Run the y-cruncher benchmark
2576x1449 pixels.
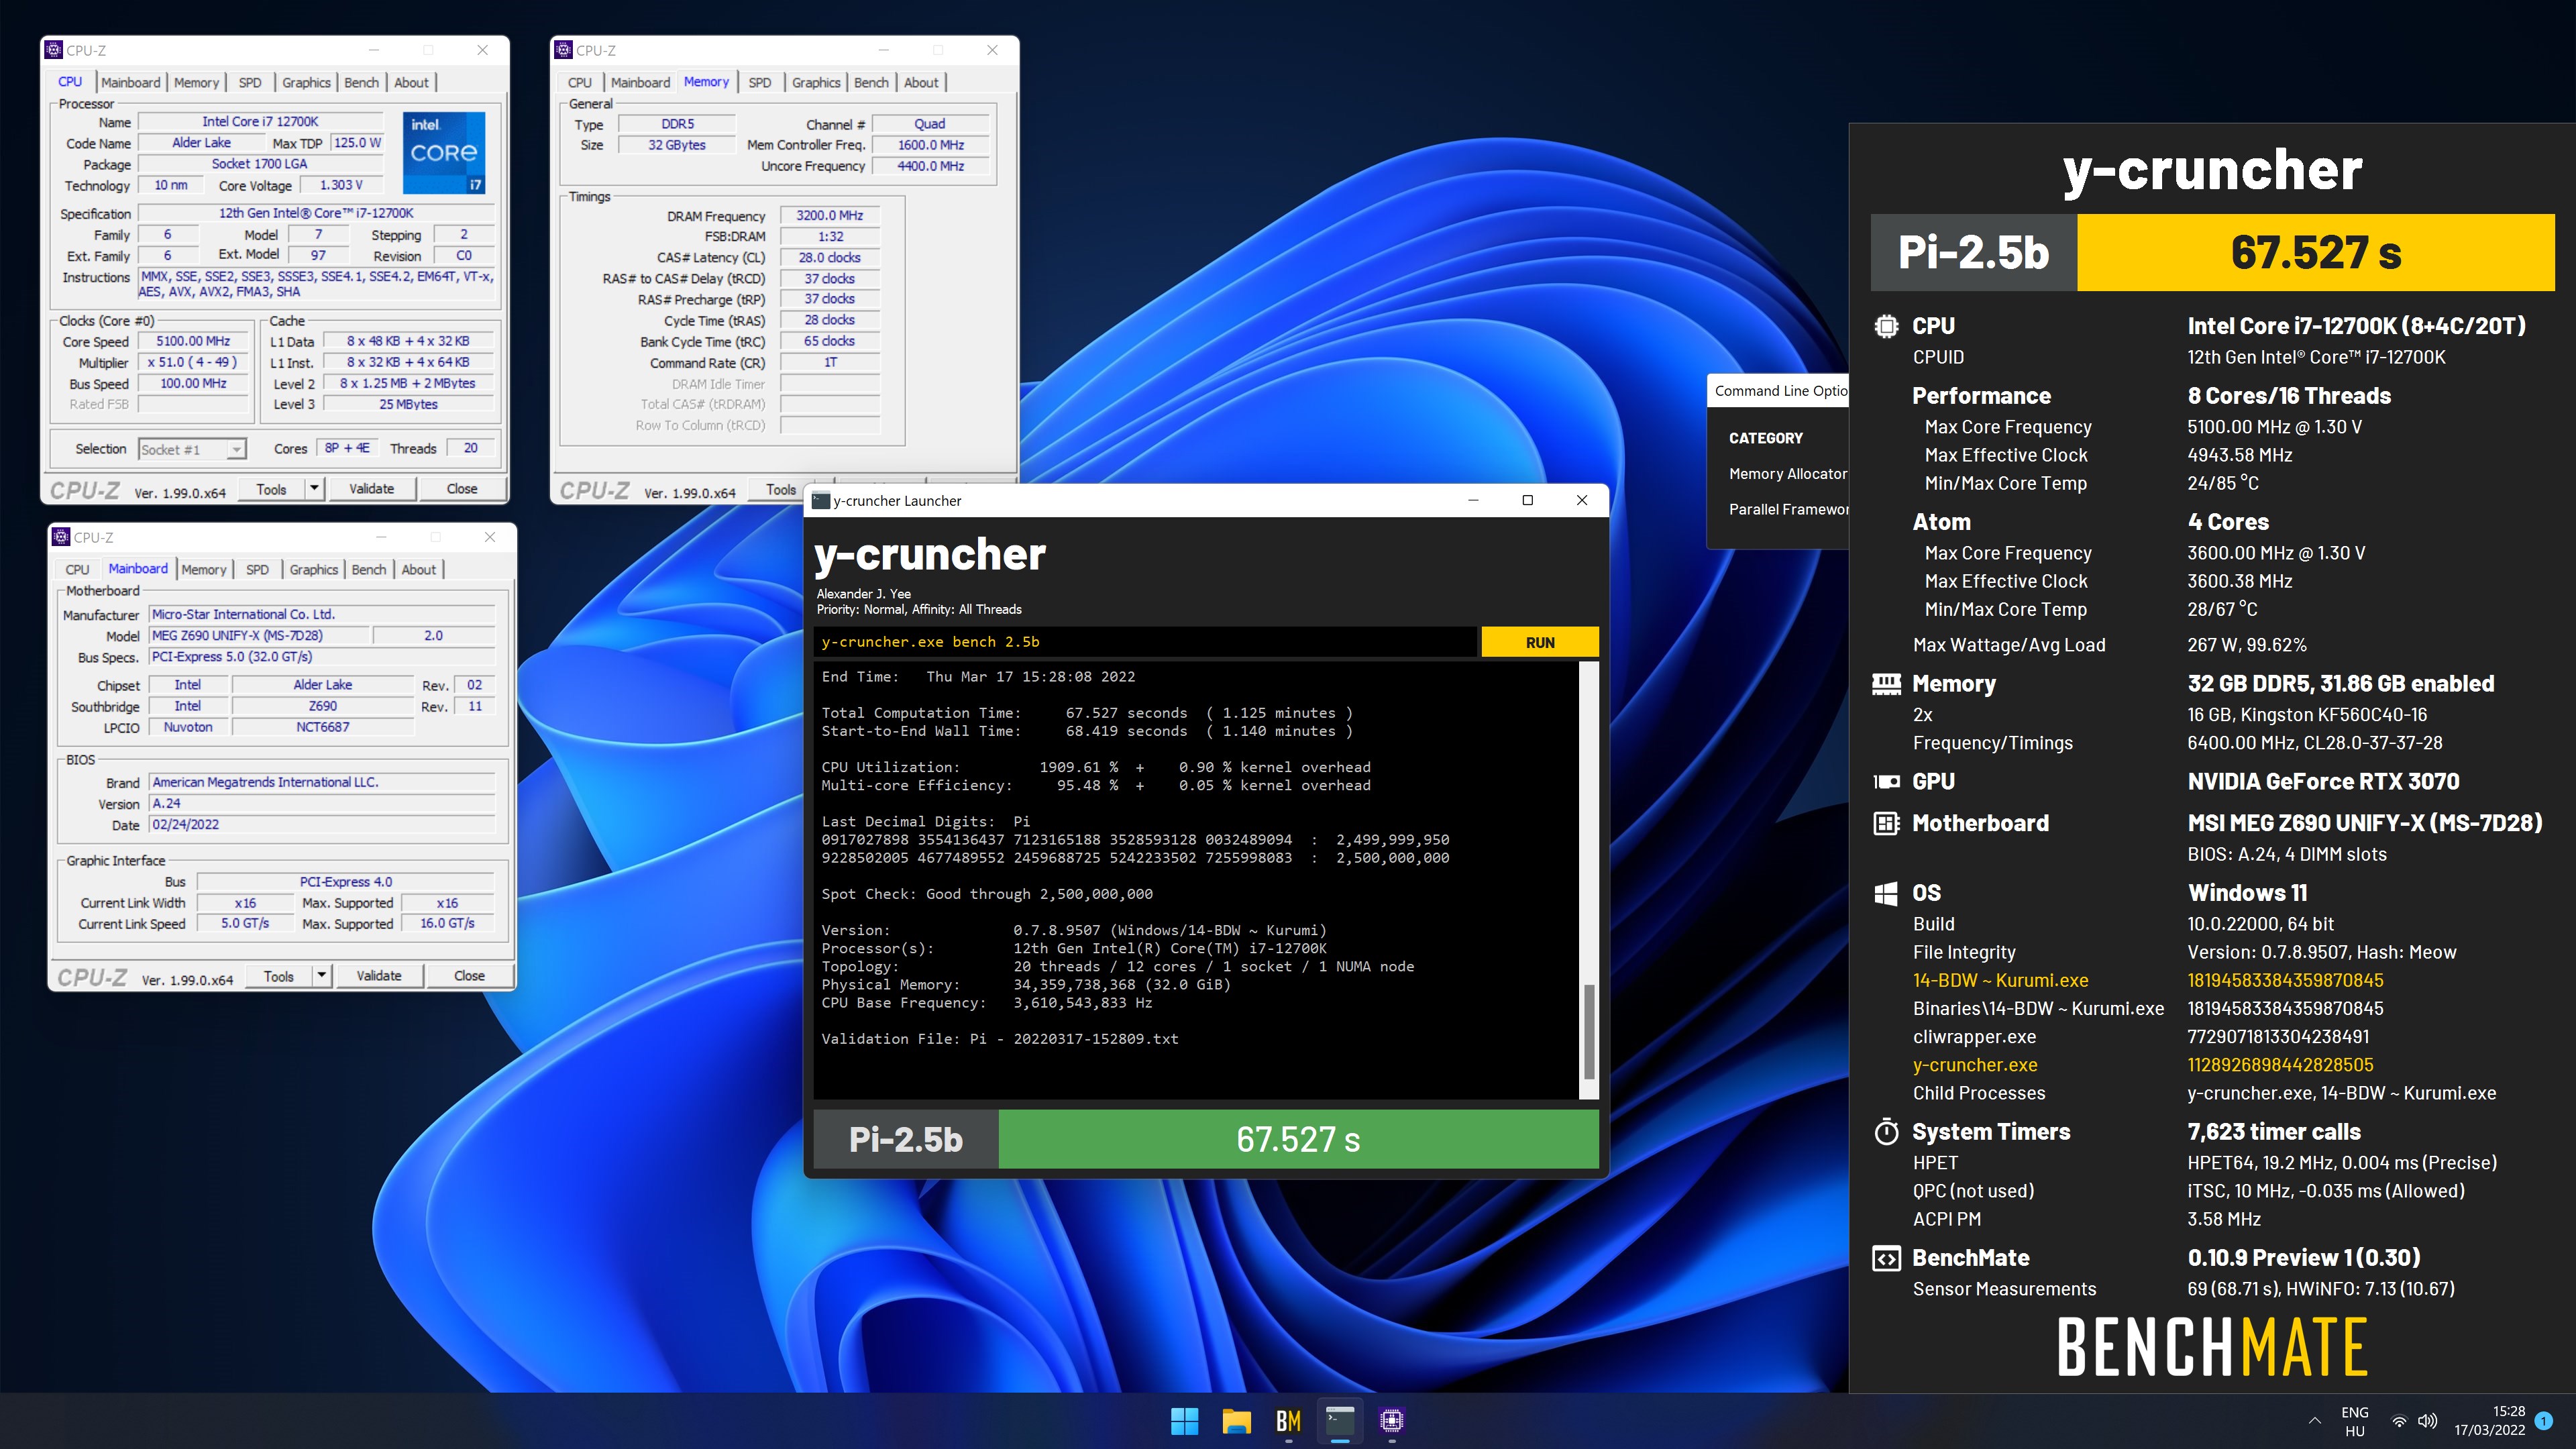coord(1540,642)
